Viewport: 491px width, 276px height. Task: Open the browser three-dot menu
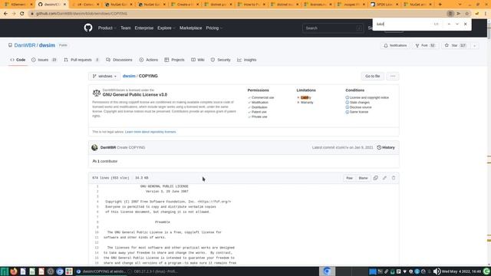pos(486,14)
